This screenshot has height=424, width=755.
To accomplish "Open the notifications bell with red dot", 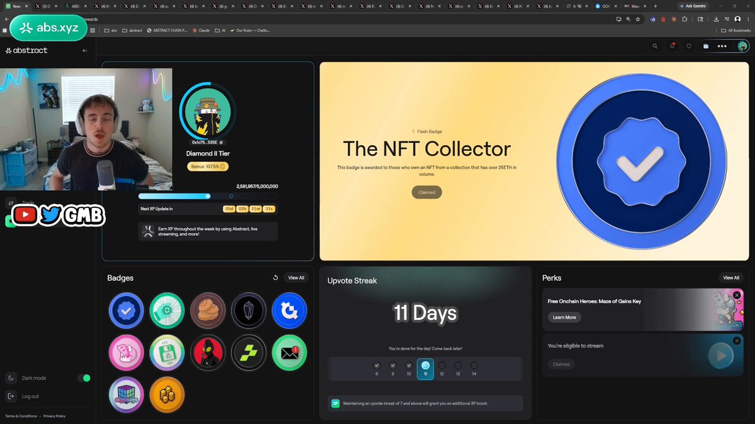I will point(672,46).
